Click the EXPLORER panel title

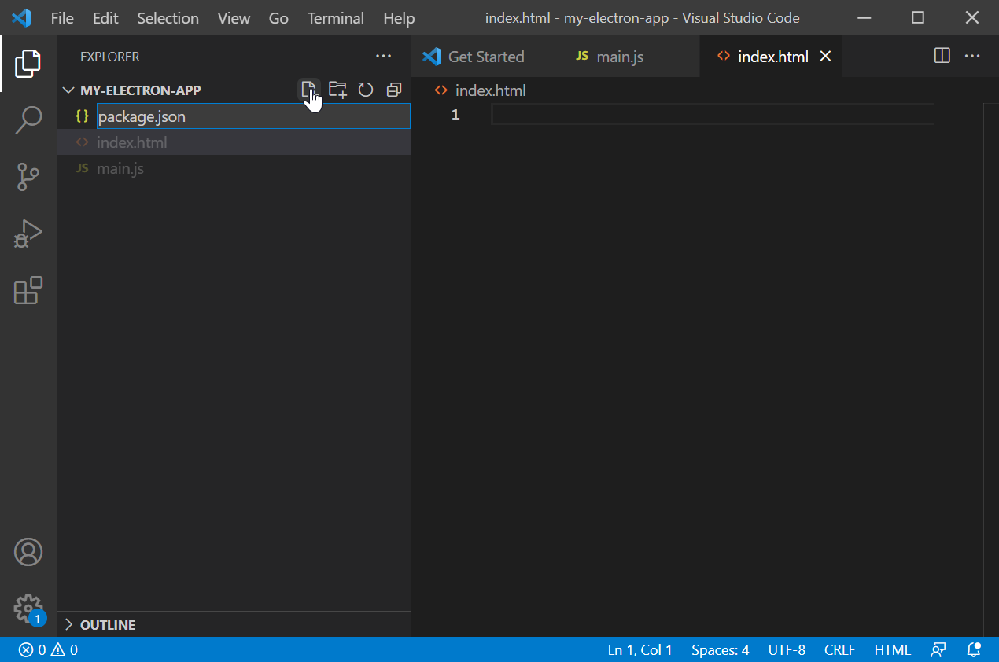[110, 57]
